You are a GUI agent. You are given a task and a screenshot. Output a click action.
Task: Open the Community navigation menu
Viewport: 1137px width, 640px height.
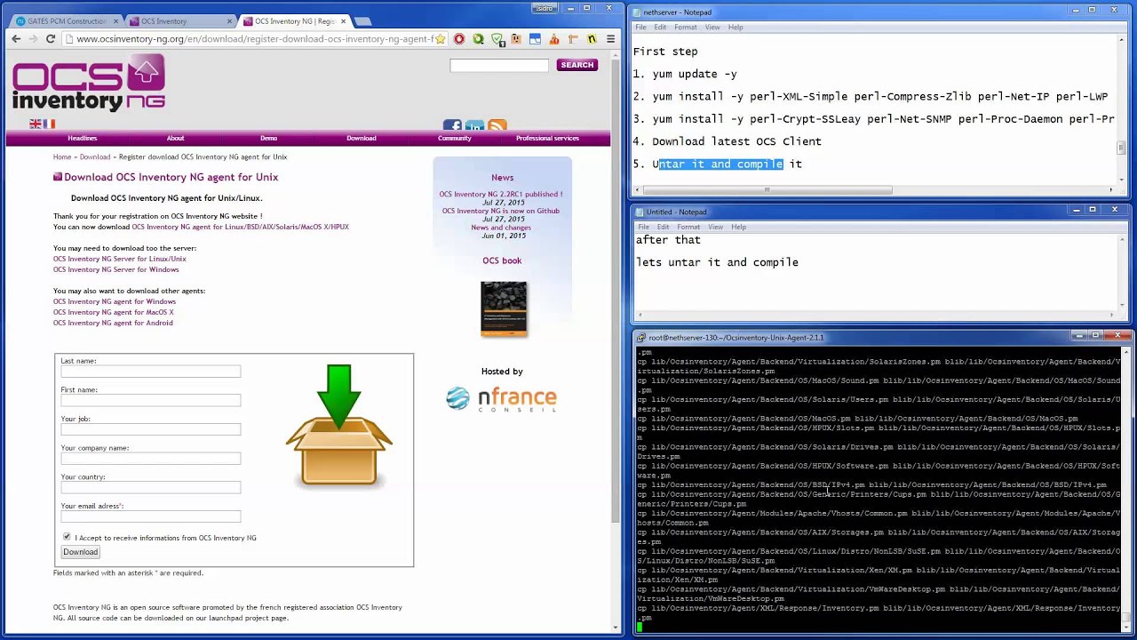click(x=454, y=138)
